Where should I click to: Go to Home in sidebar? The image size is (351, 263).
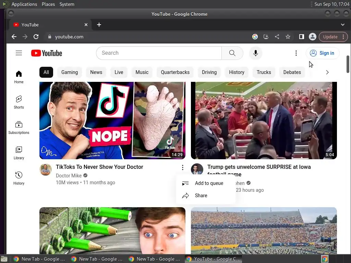point(19,77)
